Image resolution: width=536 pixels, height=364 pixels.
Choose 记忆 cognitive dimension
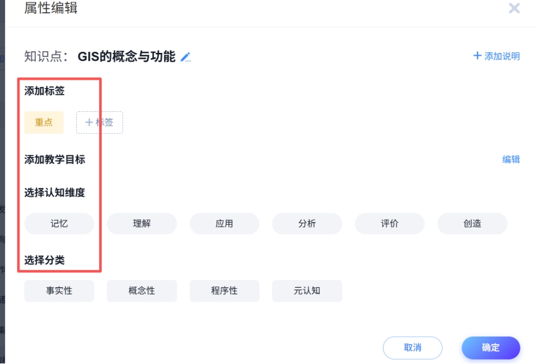pyautogui.click(x=59, y=224)
